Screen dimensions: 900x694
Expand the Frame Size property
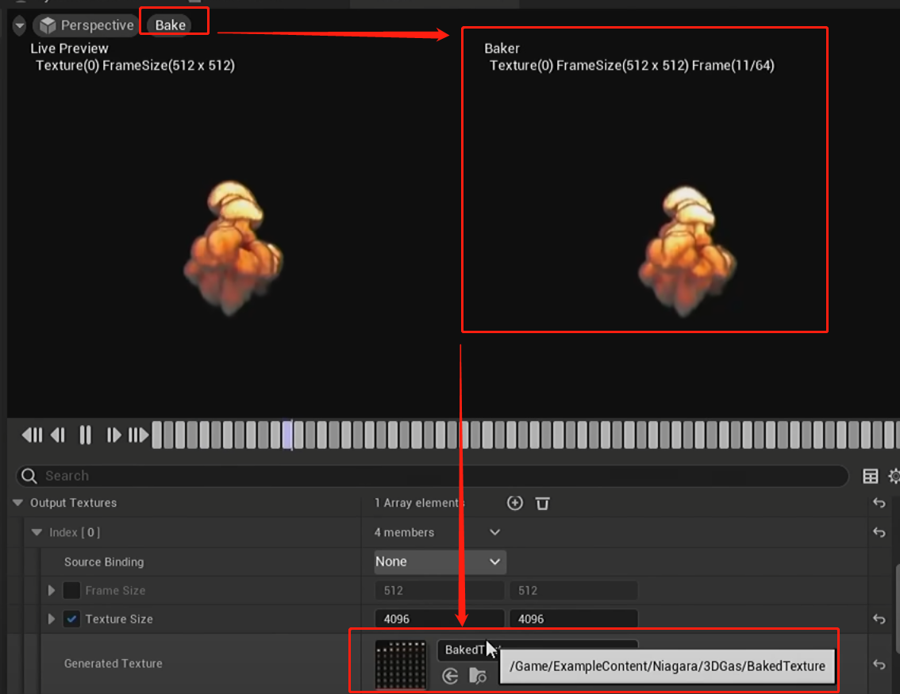coord(51,590)
